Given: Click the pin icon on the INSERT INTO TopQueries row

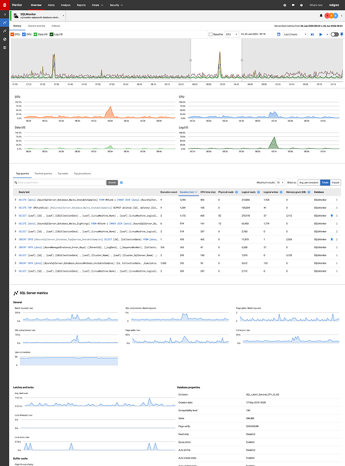Looking at the screenshot, I should point(332,239).
